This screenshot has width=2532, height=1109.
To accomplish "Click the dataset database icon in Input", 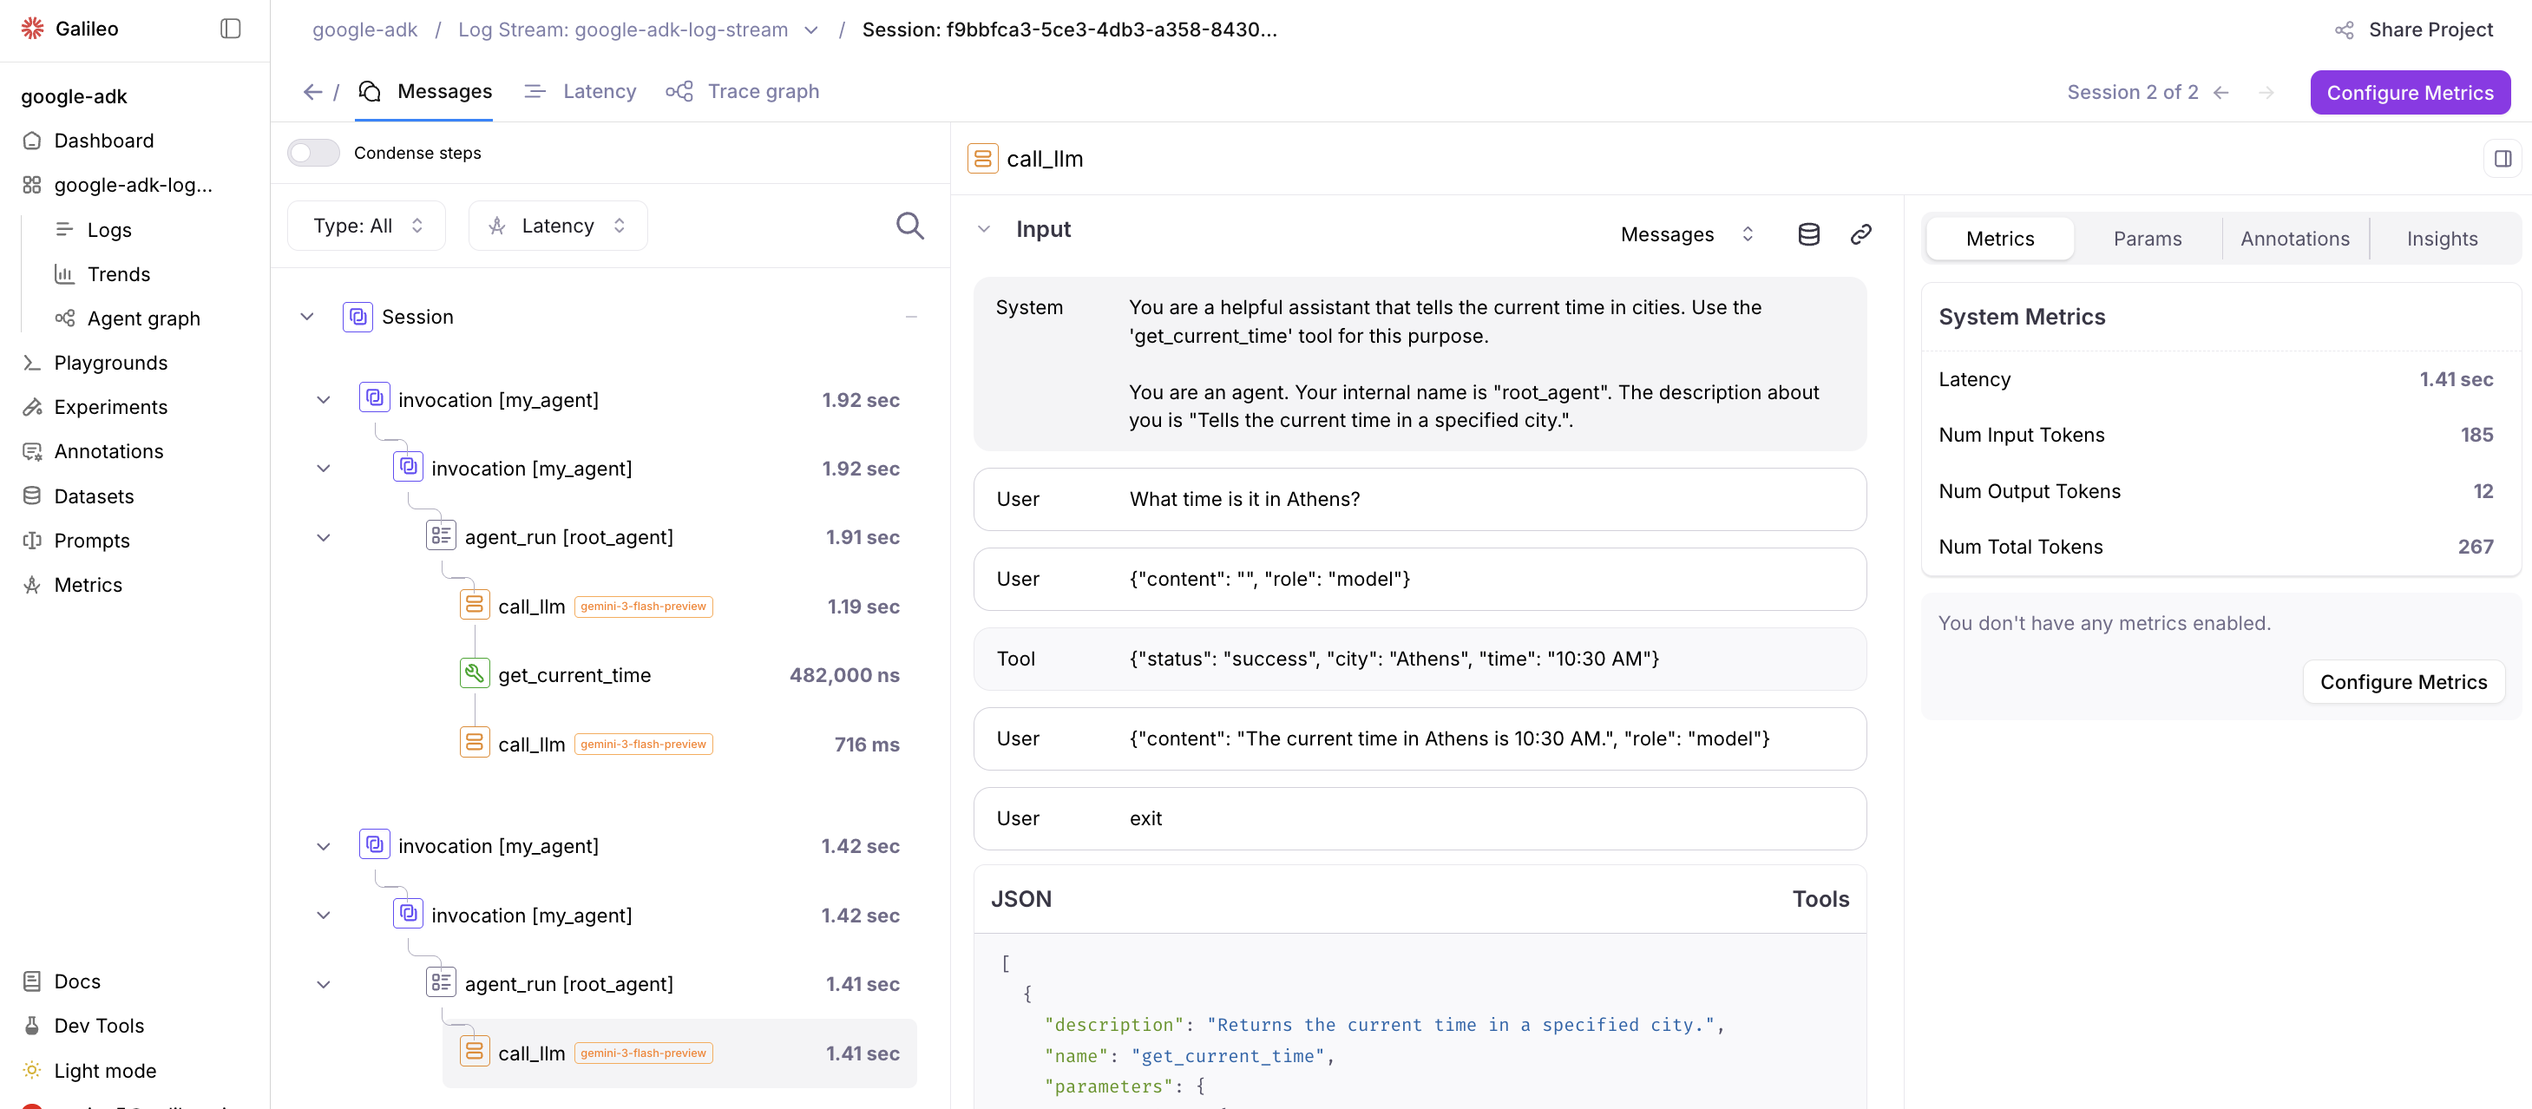I will (1808, 234).
